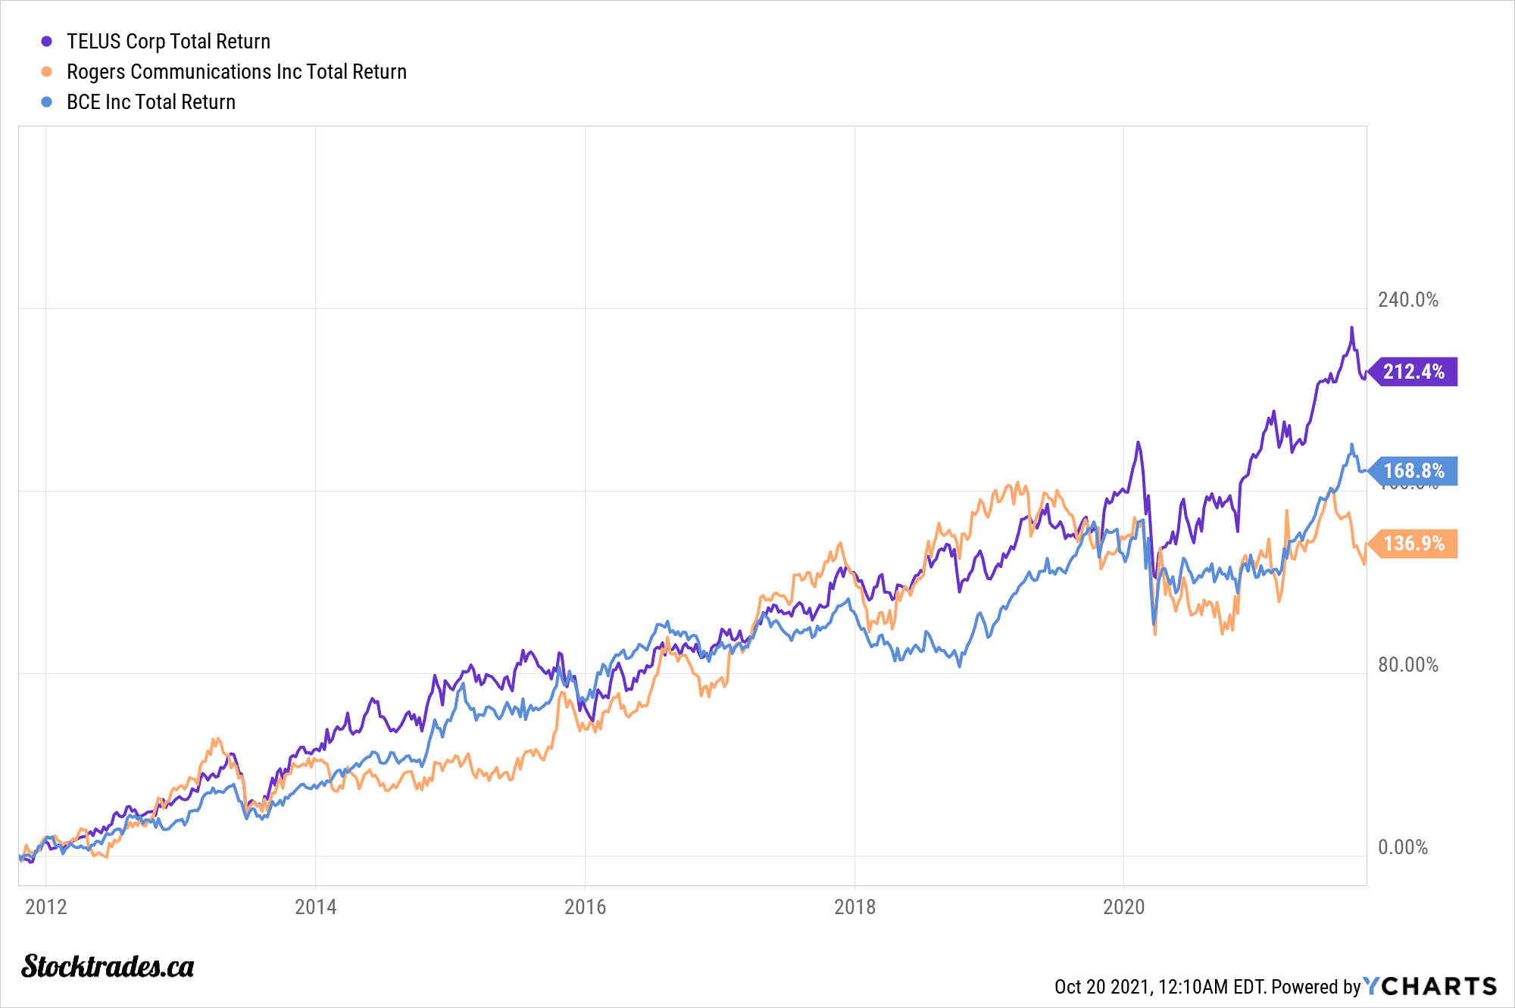The height and width of the screenshot is (1008, 1515).
Task: Click the YCharts logo
Action: (1430, 986)
